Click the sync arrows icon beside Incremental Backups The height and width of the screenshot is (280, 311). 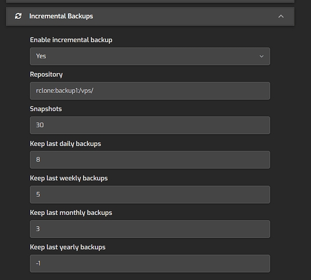[19, 16]
